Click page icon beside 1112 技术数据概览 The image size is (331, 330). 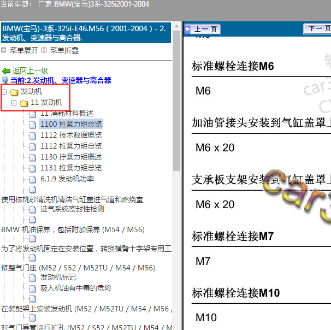[33, 135]
